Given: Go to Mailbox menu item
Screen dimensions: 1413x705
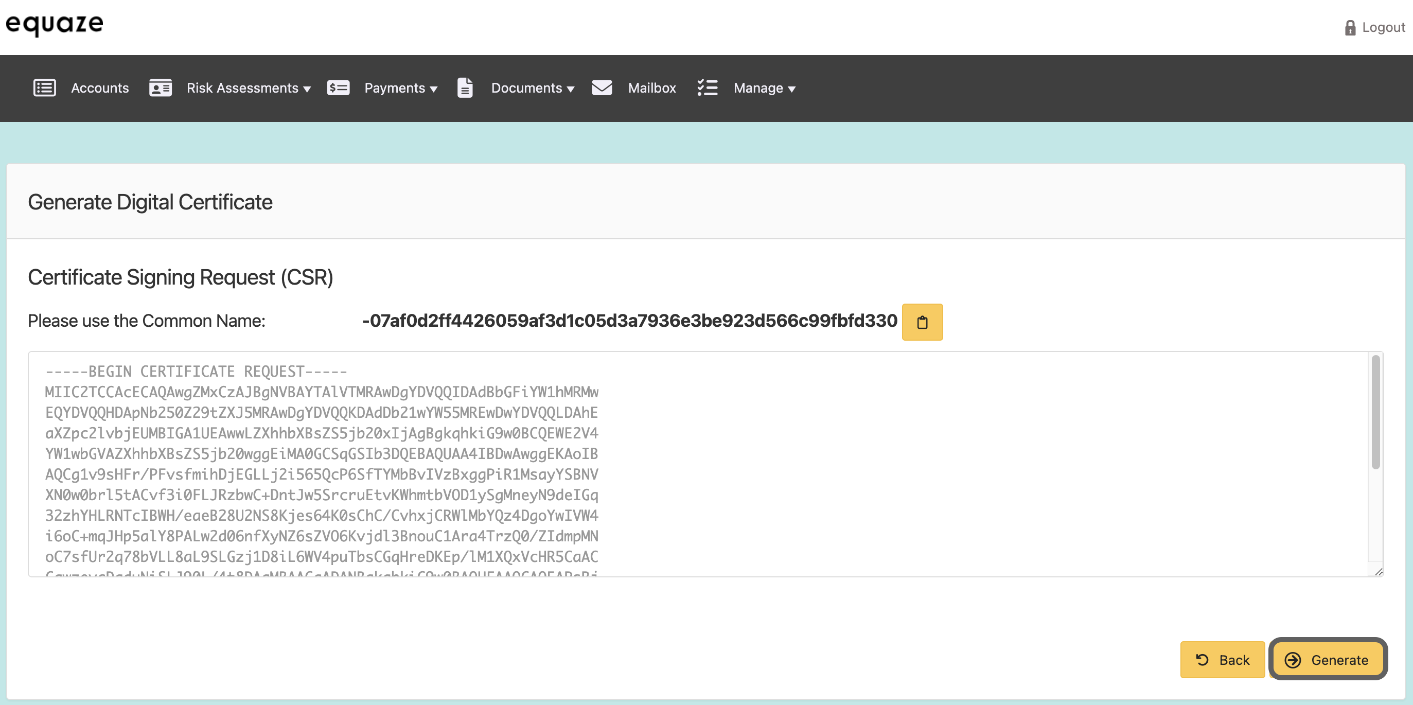Looking at the screenshot, I should pos(651,88).
